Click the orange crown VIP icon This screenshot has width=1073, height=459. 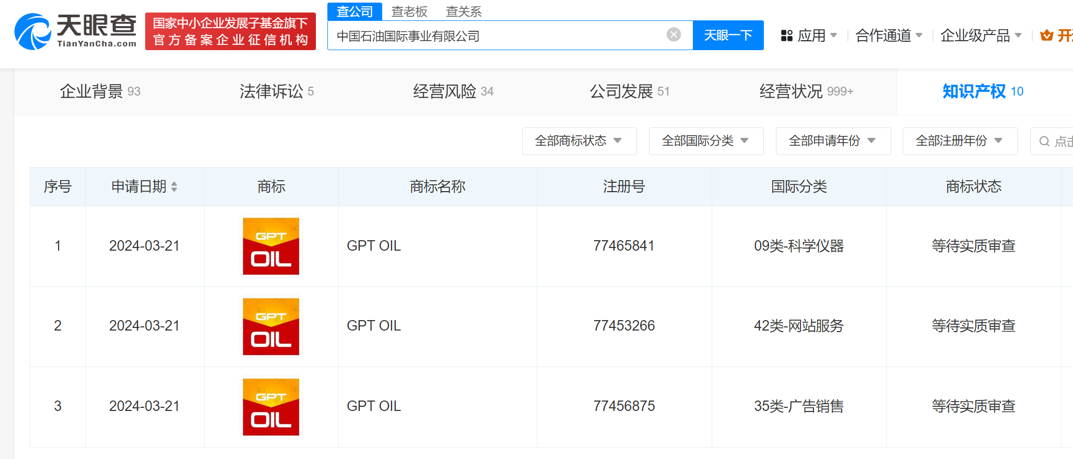1046,36
